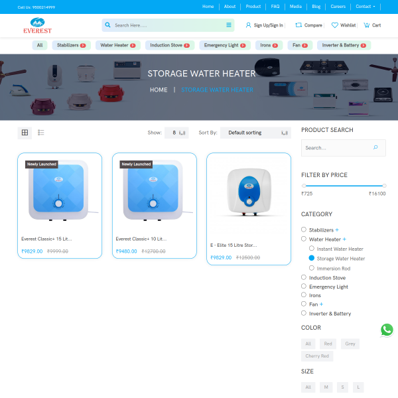Switch to grid view layout
The height and width of the screenshot is (398, 398).
click(x=25, y=133)
